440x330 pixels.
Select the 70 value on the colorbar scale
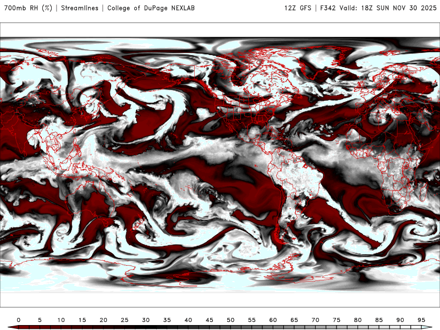315,320
